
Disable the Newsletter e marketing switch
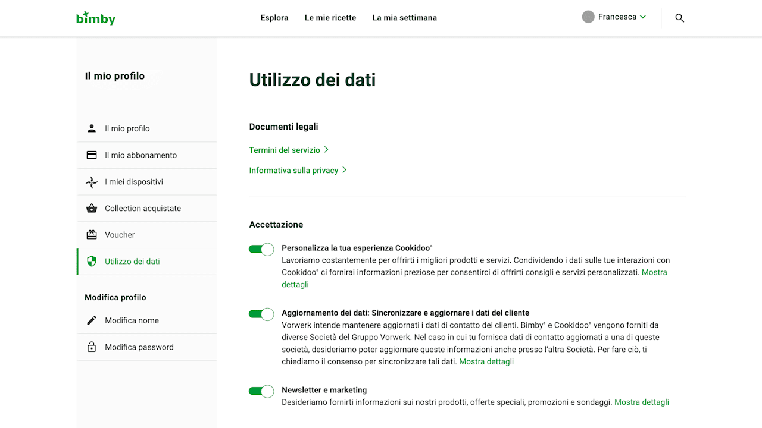[x=261, y=391]
